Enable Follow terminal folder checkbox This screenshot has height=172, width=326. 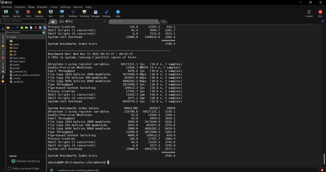click(9, 169)
